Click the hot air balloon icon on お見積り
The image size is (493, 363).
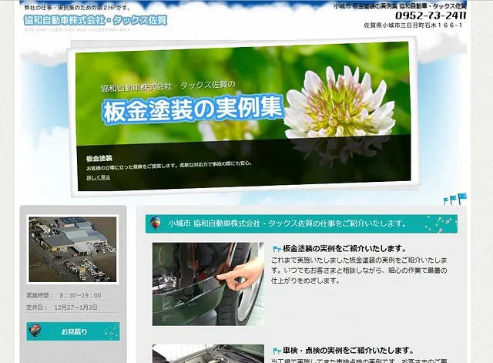tap(35, 331)
